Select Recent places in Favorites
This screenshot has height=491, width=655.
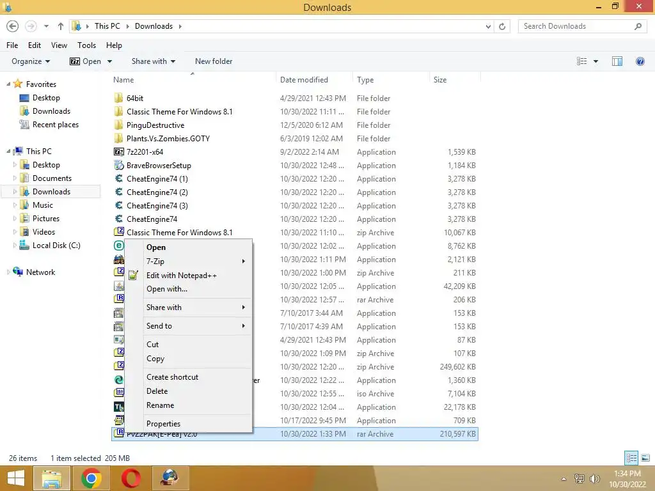tap(55, 125)
